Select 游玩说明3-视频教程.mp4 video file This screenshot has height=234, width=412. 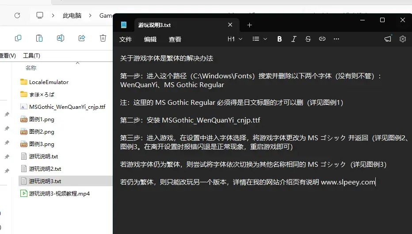[59, 193]
